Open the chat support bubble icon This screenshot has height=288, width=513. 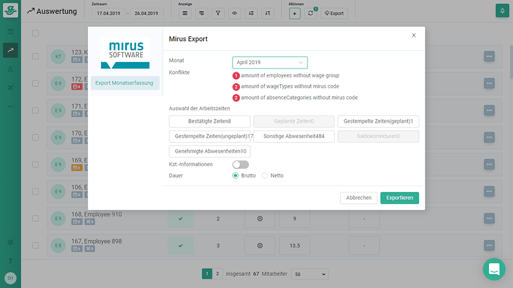494,269
